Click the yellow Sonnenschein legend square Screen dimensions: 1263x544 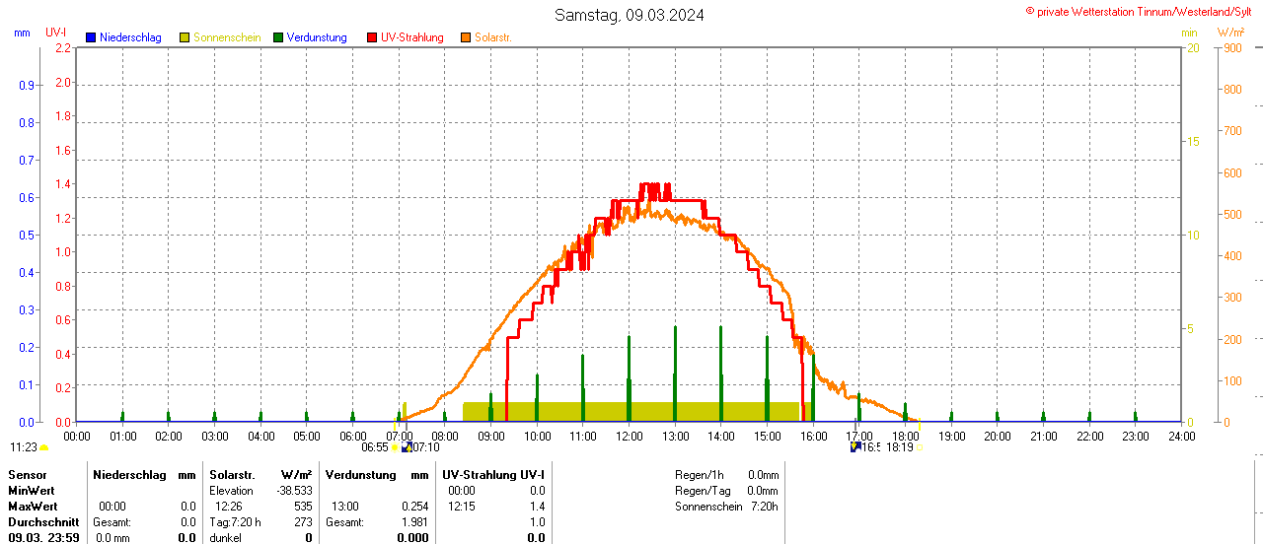tap(185, 37)
